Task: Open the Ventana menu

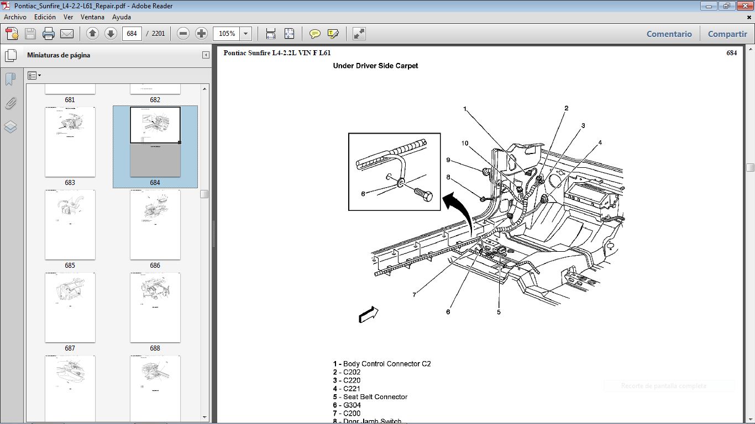Action: click(93, 17)
